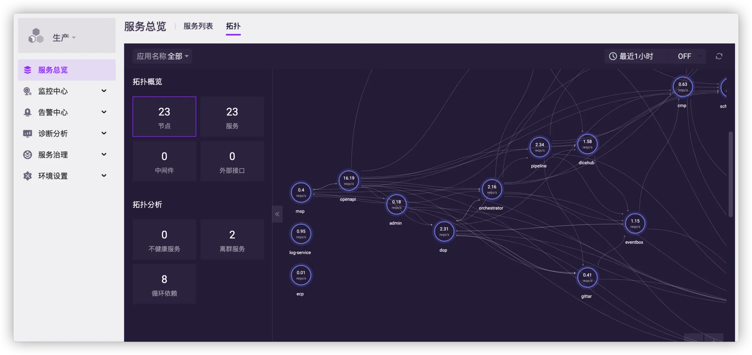Image resolution: width=752 pixels, height=355 pixels.
Task: Click the collapse panel double-chevron icon
Action: click(277, 214)
